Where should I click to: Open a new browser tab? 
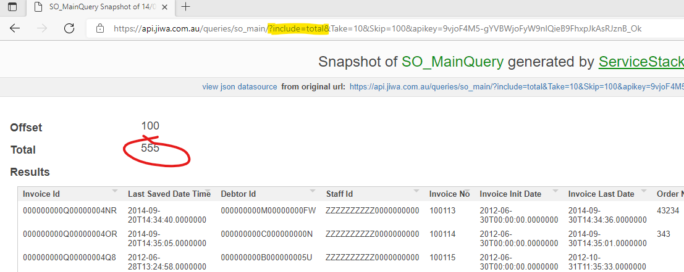coord(185,7)
